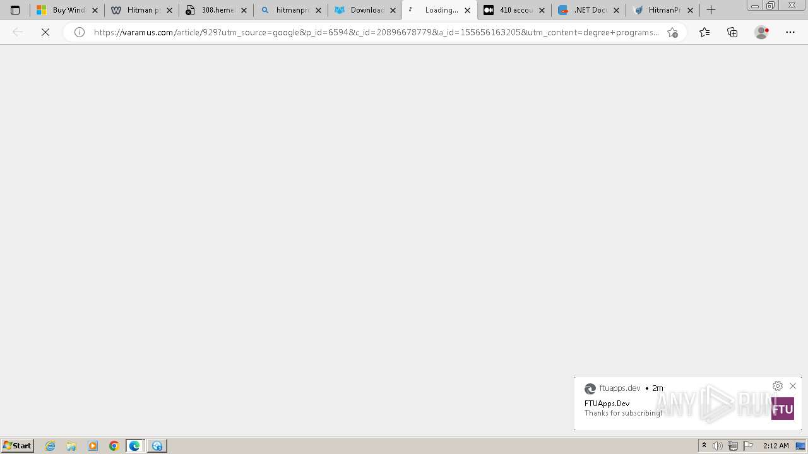Switch to the Hitman Wikipedia tab
Viewport: 808px width, 454px height.
point(141,10)
